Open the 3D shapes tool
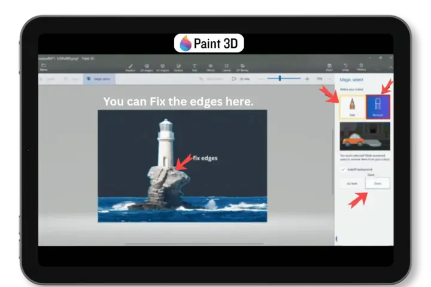This screenshot has width=431, height=287. [163, 67]
